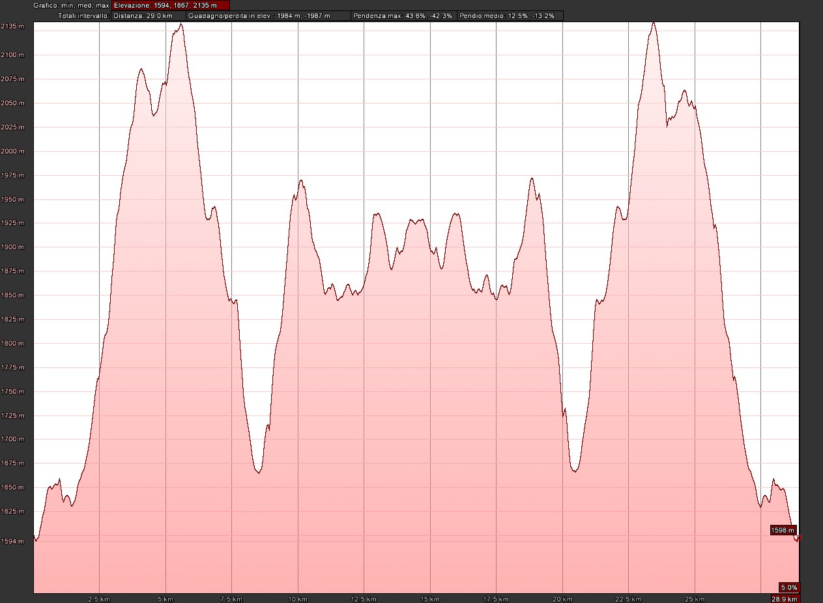Click the 10 km mark on distance axis
Screen dimensions: 823x603
(298, 598)
